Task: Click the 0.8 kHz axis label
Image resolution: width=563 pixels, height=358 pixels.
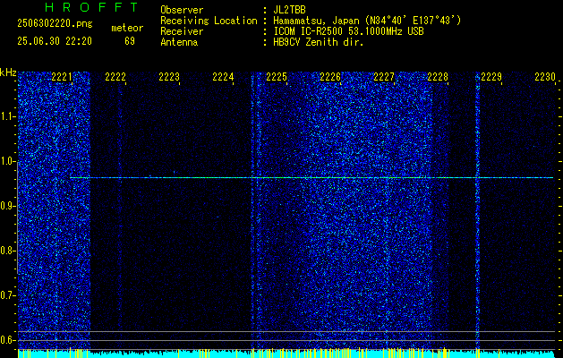Action: coord(7,251)
